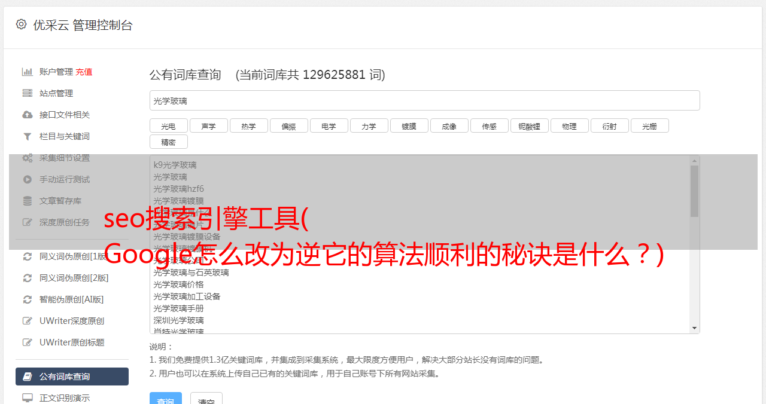This screenshot has height=404, width=766.
Task: Click the refresh icon for 同义词伪原创[1版]
Action: [27, 256]
